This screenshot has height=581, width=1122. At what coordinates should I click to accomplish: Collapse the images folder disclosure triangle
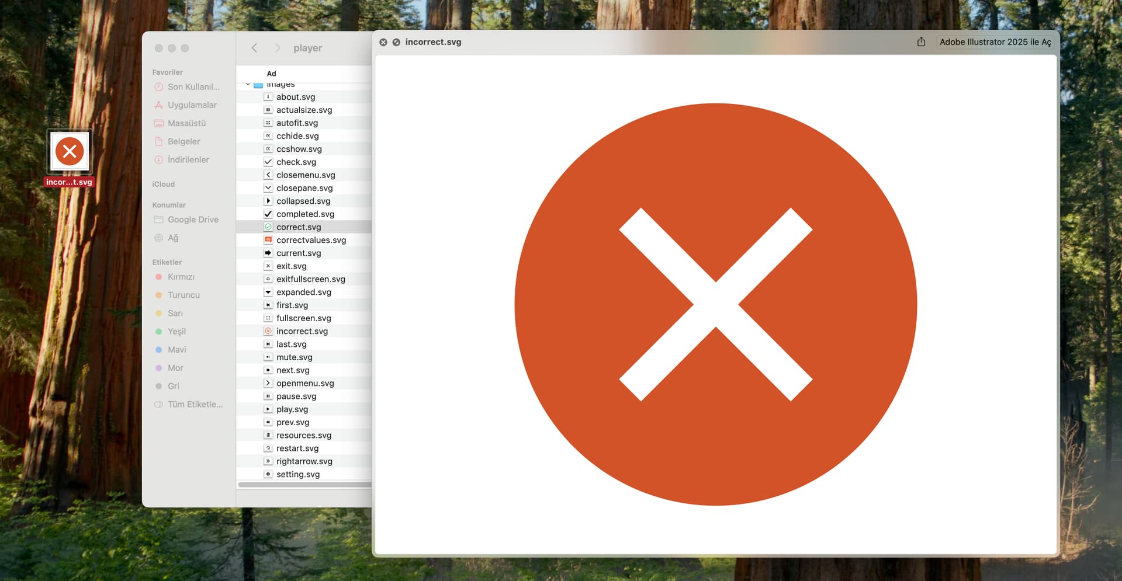(248, 85)
